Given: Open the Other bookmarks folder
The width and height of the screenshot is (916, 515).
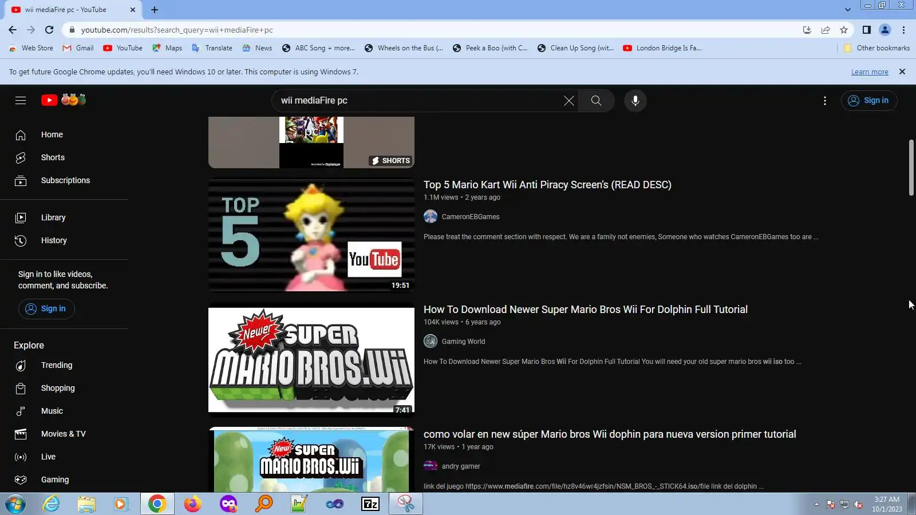Looking at the screenshot, I should (877, 48).
